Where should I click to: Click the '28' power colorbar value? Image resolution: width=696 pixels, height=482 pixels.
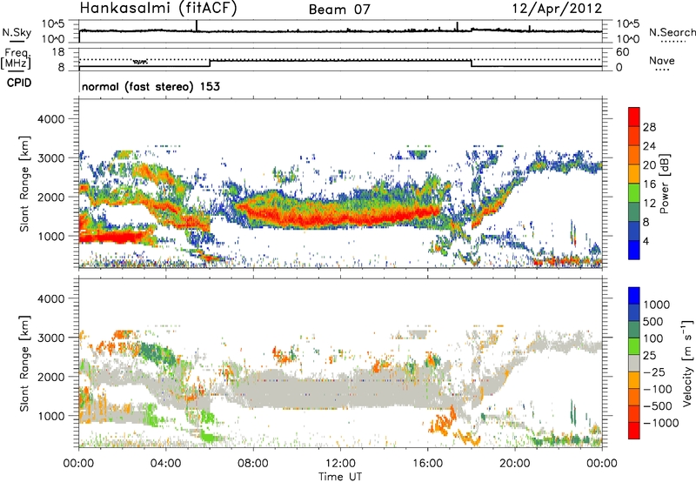click(x=649, y=127)
